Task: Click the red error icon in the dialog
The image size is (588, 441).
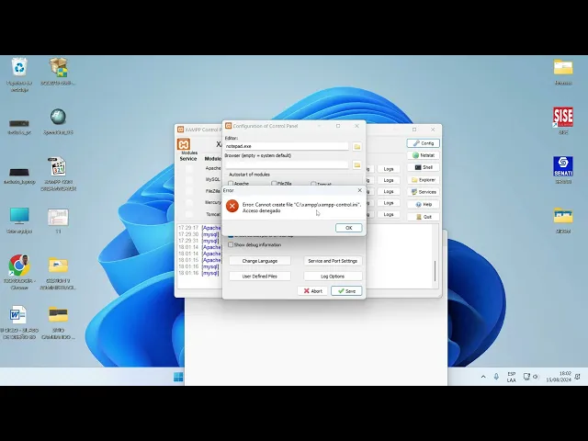Action: [232, 206]
